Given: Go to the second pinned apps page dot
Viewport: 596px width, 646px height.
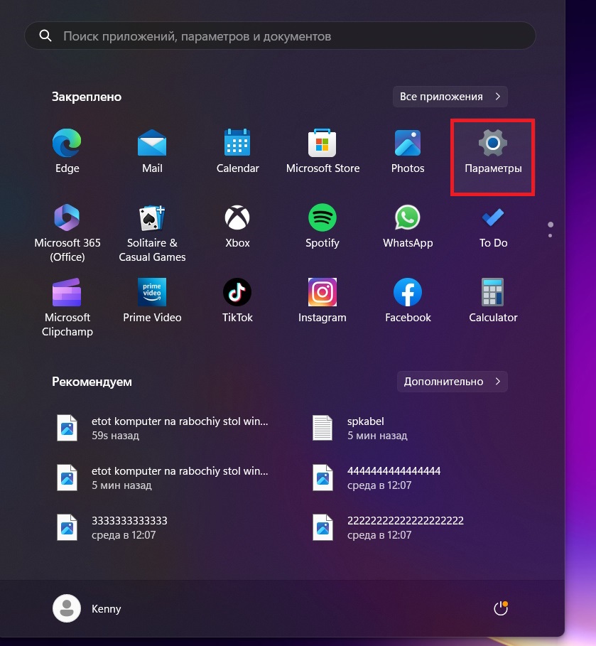Looking at the screenshot, I should click(551, 236).
